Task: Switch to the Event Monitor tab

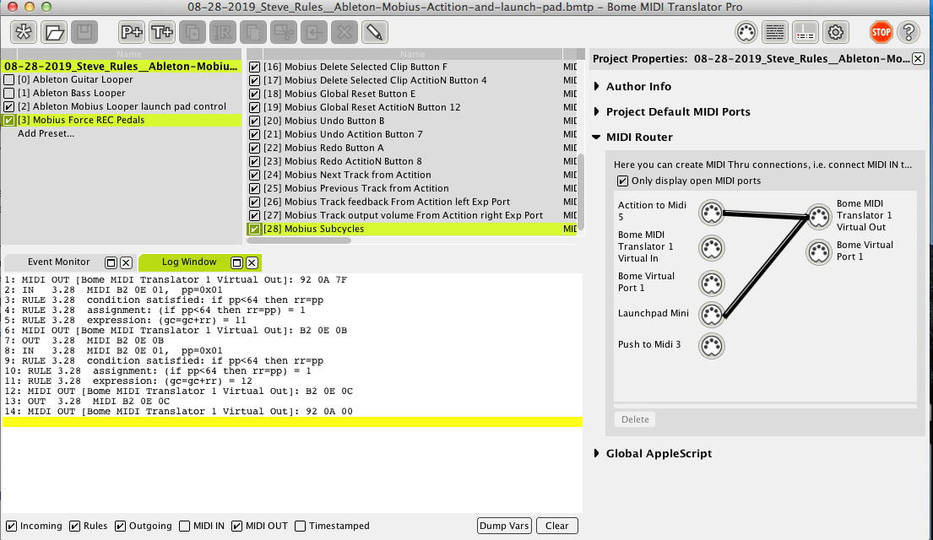Action: [x=58, y=262]
